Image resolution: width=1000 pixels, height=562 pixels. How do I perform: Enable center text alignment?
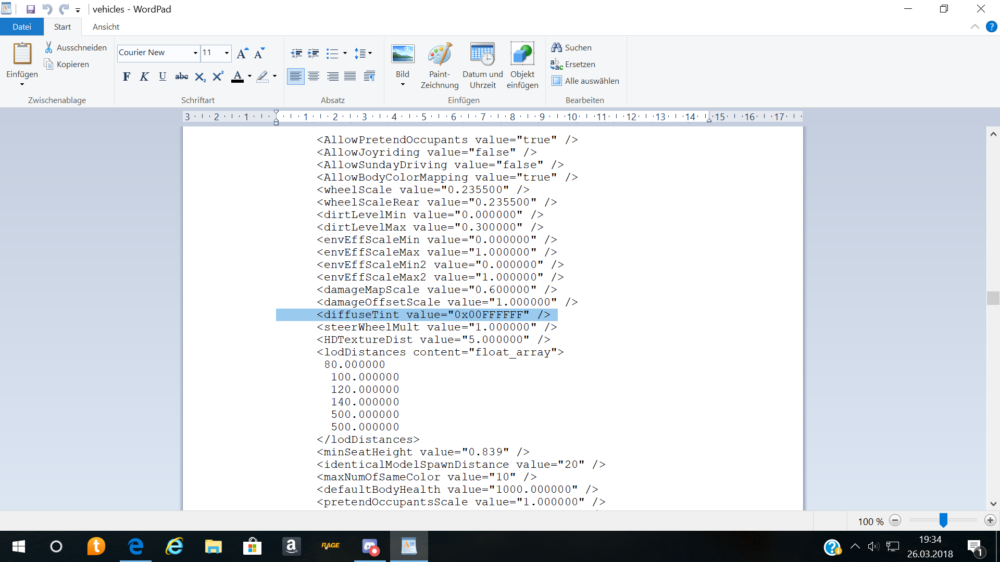click(x=314, y=76)
